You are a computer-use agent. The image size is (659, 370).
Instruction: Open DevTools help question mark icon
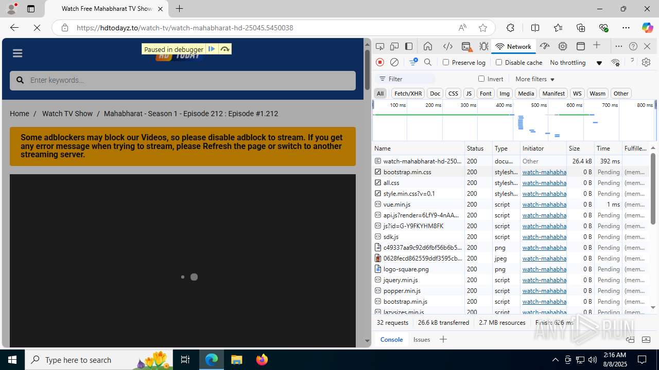click(x=633, y=46)
